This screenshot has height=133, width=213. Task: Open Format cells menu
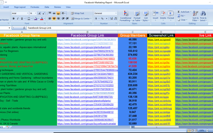coord(171,15)
